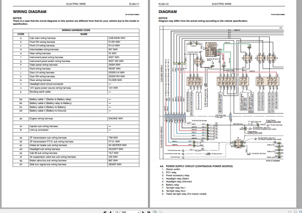Click the DIAGRAM heading on right page
302x213 pixels.
[x=168, y=12]
